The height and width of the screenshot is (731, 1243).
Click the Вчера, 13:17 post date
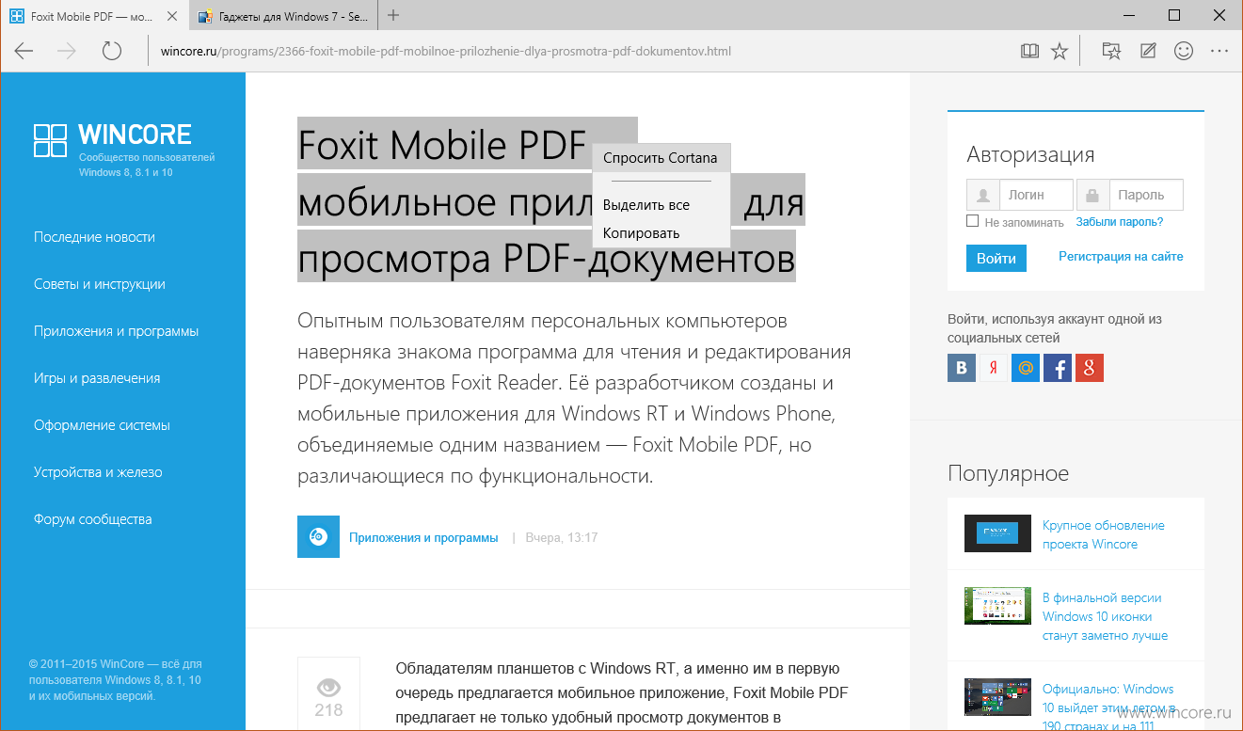click(x=562, y=537)
